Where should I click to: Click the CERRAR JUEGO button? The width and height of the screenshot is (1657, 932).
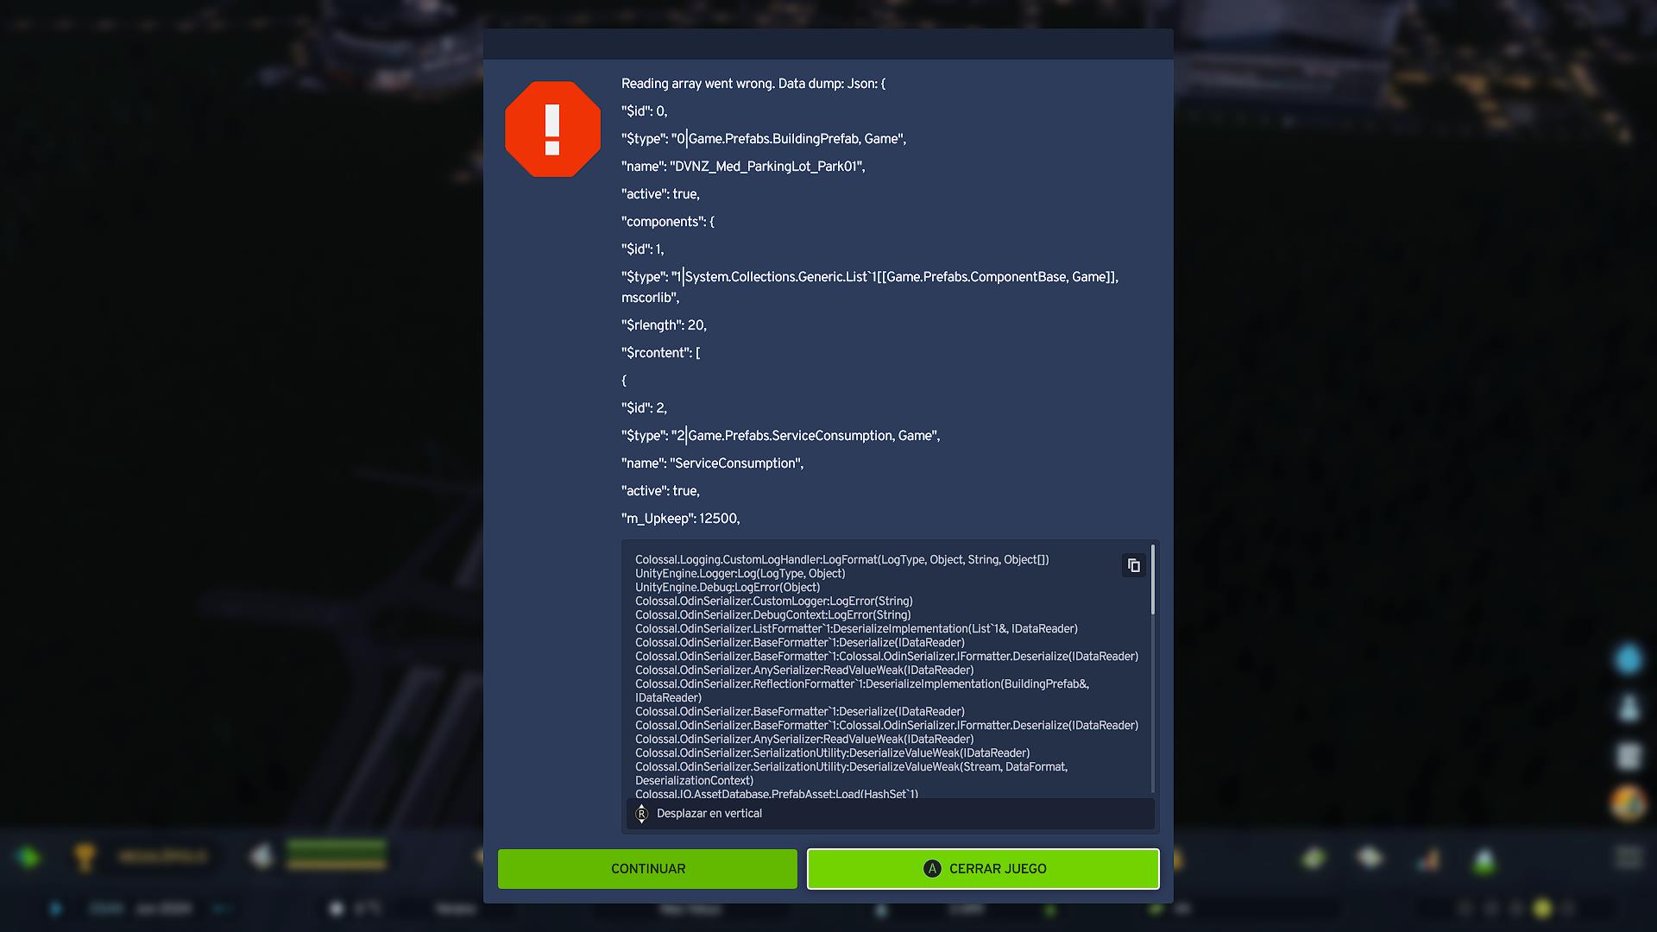[x=983, y=869]
